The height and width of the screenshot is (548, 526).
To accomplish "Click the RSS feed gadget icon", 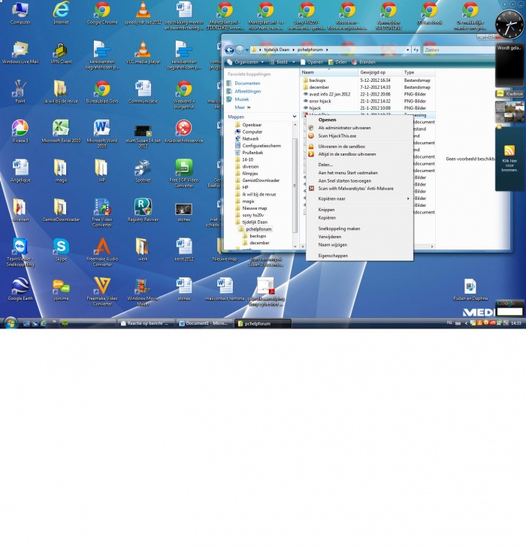I will [x=509, y=151].
